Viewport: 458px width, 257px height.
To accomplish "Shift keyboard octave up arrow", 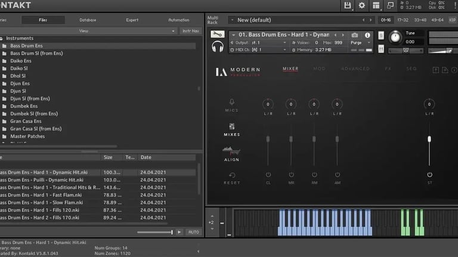I will [x=212, y=216].
